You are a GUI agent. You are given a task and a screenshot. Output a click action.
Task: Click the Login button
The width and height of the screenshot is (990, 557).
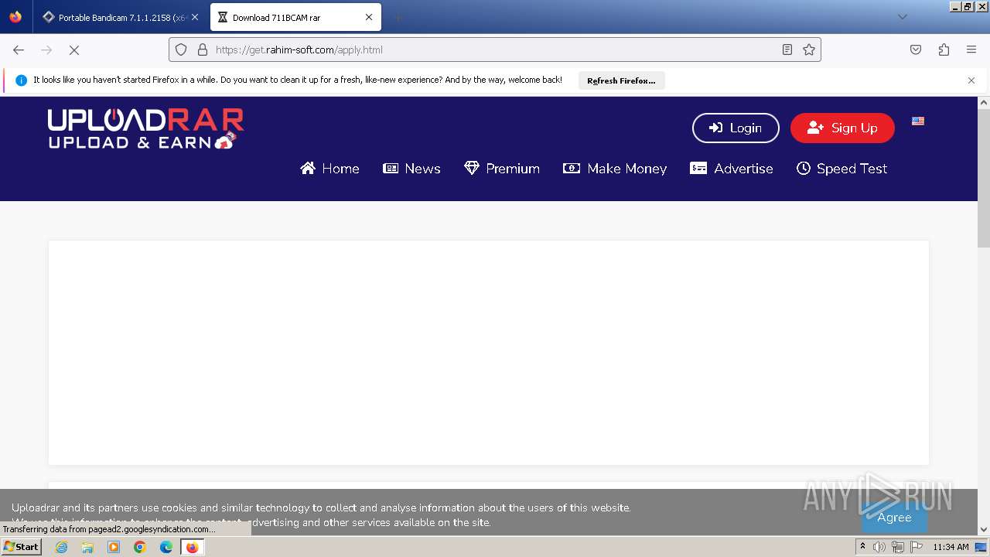[x=736, y=128]
